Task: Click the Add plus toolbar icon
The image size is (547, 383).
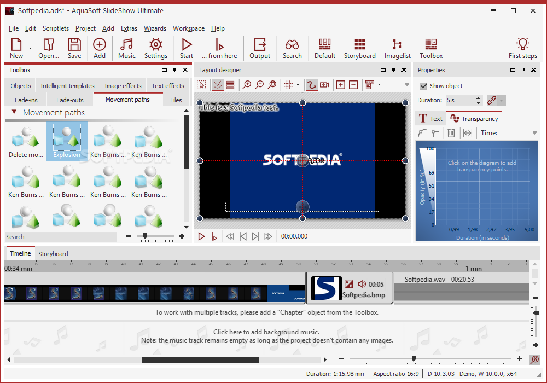Action: click(x=100, y=48)
